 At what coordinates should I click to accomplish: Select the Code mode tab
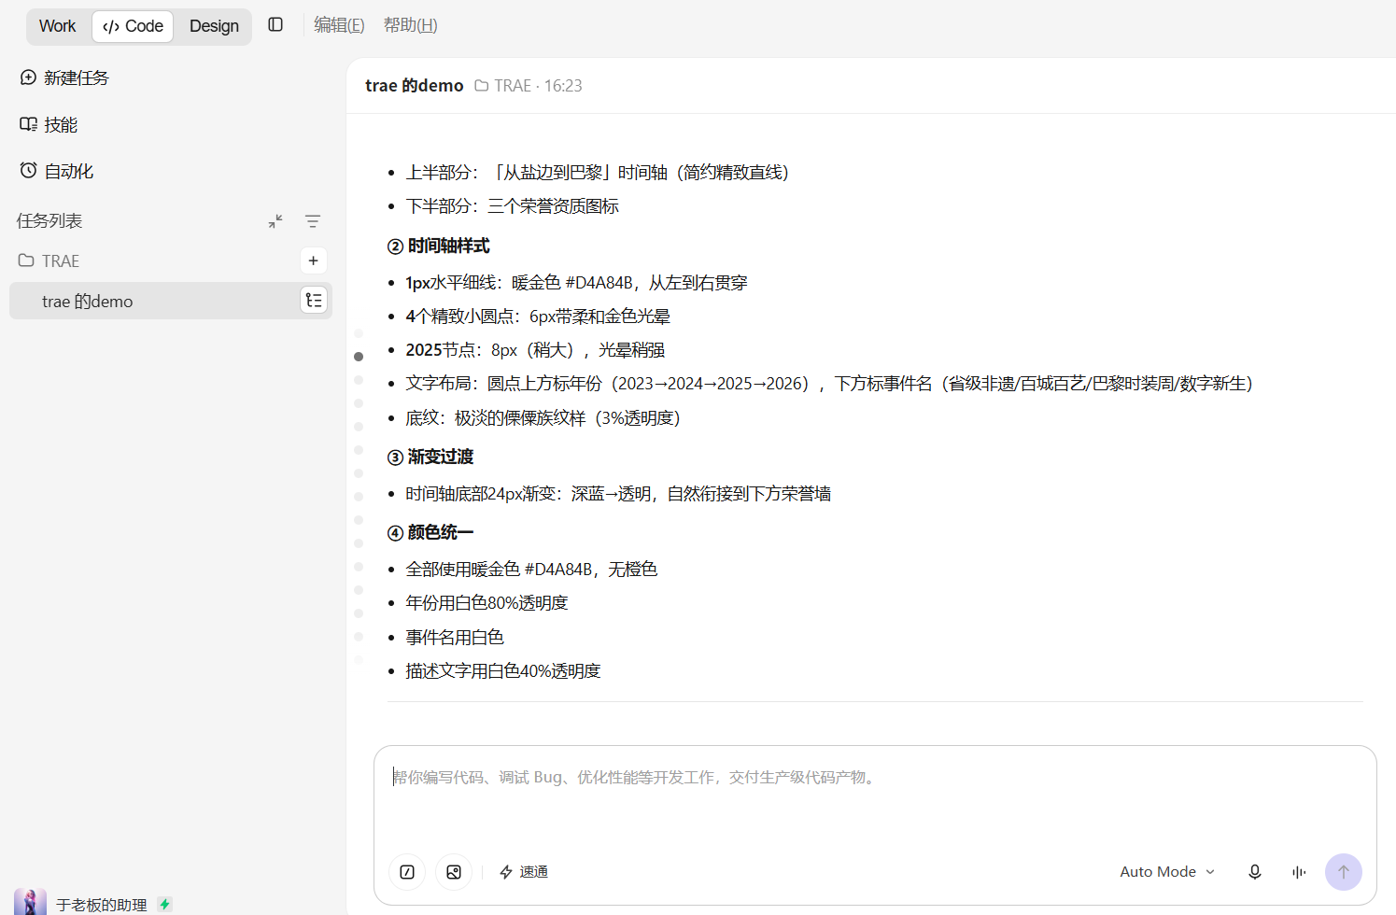pos(133,26)
